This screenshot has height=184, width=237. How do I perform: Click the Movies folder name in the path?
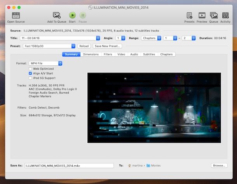pyautogui.click(x=156, y=166)
